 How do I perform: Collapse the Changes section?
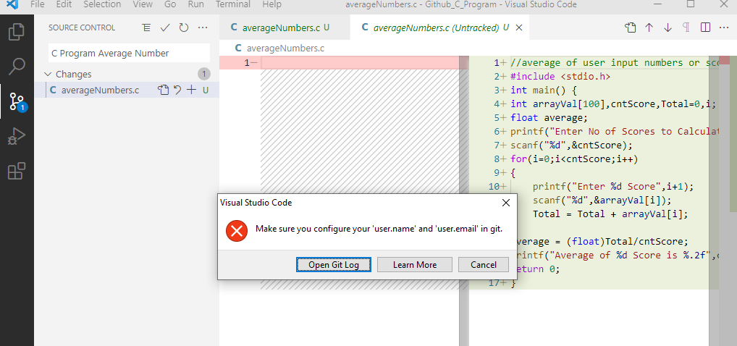coord(48,75)
